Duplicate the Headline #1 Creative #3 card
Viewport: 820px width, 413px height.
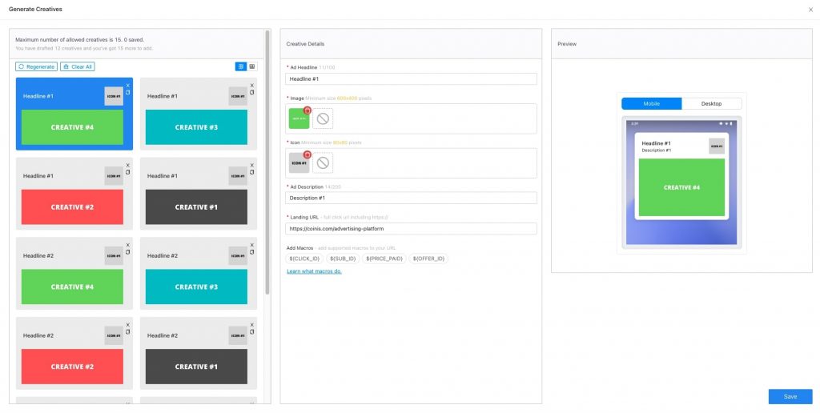pyautogui.click(x=251, y=93)
